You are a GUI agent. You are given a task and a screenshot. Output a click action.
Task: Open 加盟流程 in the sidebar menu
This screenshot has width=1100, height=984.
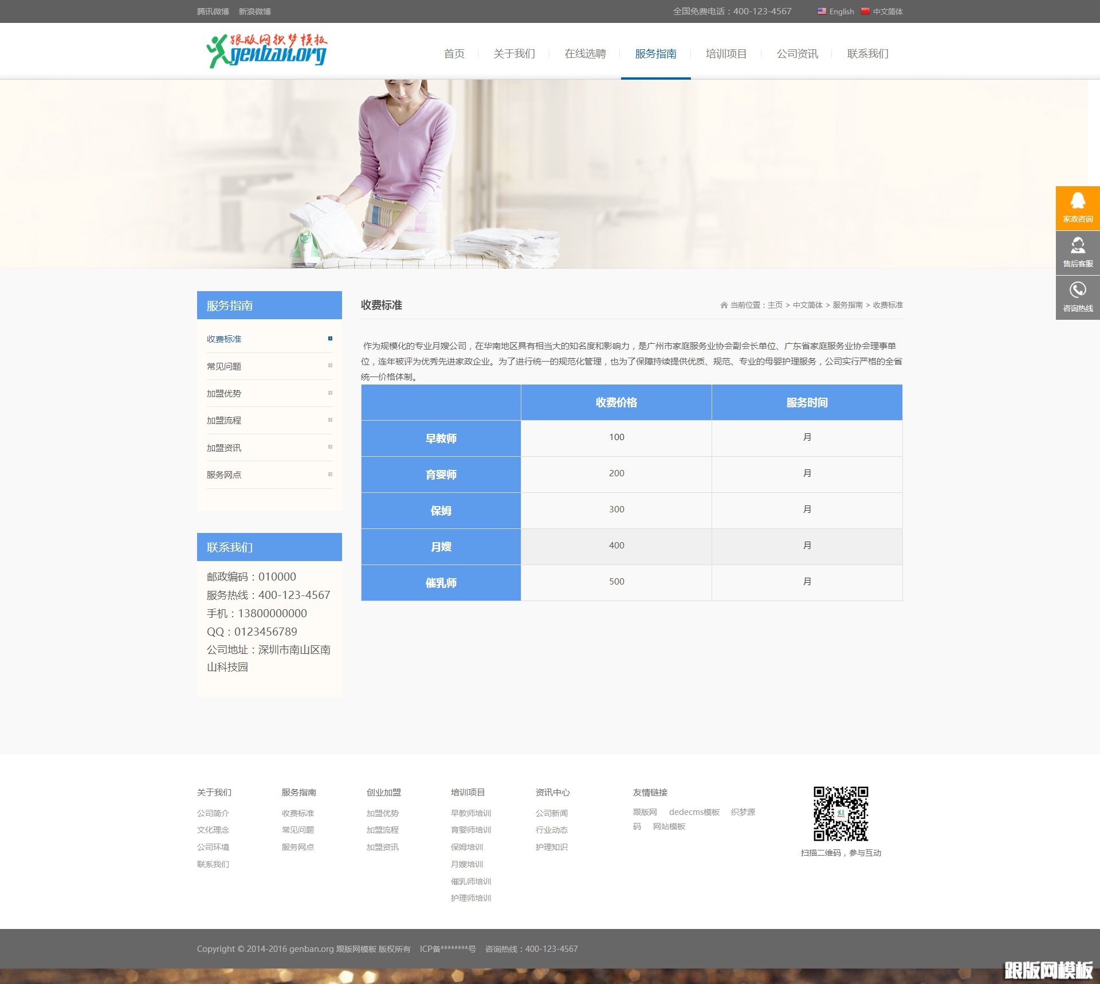(224, 421)
